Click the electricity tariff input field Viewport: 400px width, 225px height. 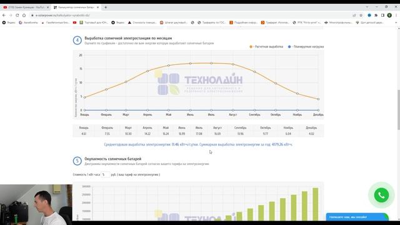coord(106,175)
